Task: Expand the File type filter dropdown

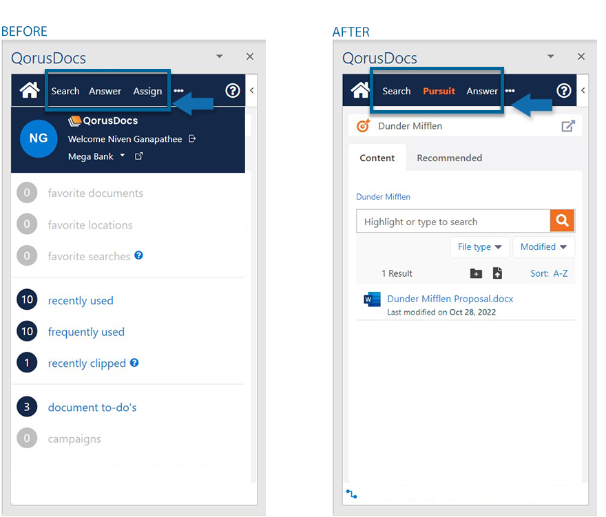Action: (479, 247)
